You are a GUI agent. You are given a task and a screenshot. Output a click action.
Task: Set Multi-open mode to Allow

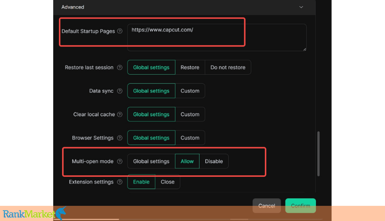[187, 161]
